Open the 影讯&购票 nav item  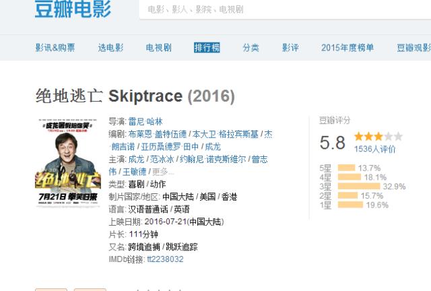[x=55, y=48]
